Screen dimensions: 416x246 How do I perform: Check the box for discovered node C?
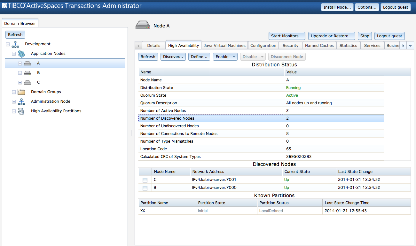(x=145, y=180)
